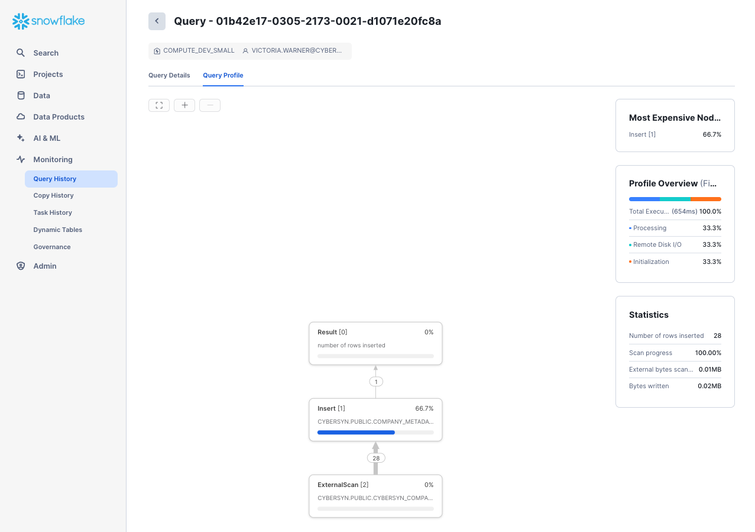Select the ExternalScan [2] node
This screenshot has width=755, height=532.
point(375,496)
